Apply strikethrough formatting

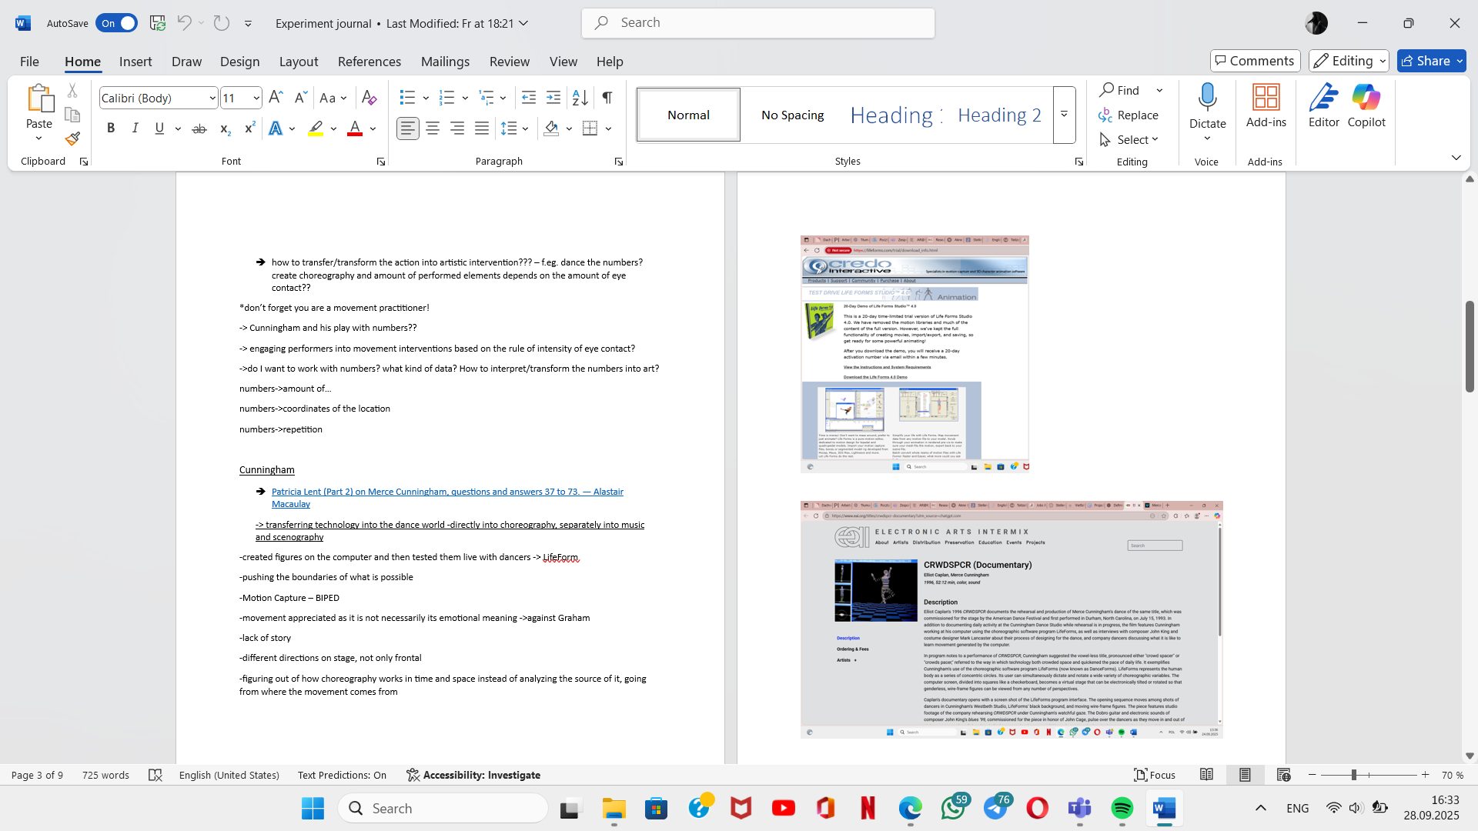(199, 129)
